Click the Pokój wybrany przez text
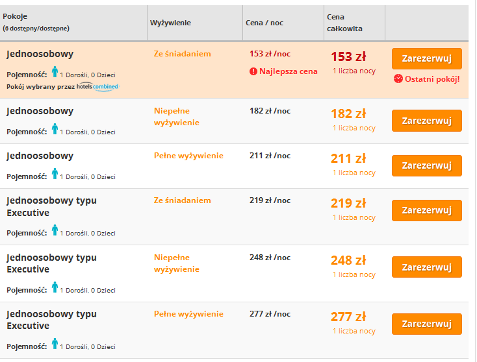The height and width of the screenshot is (362, 477). [40, 87]
